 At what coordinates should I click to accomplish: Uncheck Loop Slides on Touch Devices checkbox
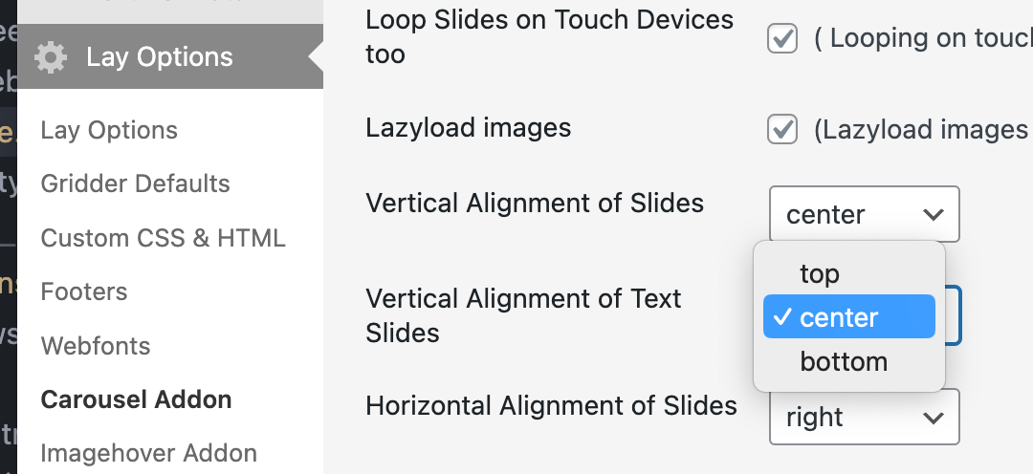point(782,39)
